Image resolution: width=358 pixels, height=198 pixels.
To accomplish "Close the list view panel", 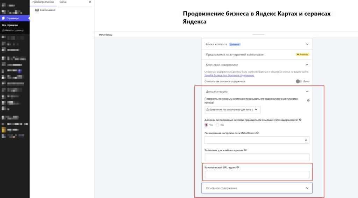I will point(90,2).
